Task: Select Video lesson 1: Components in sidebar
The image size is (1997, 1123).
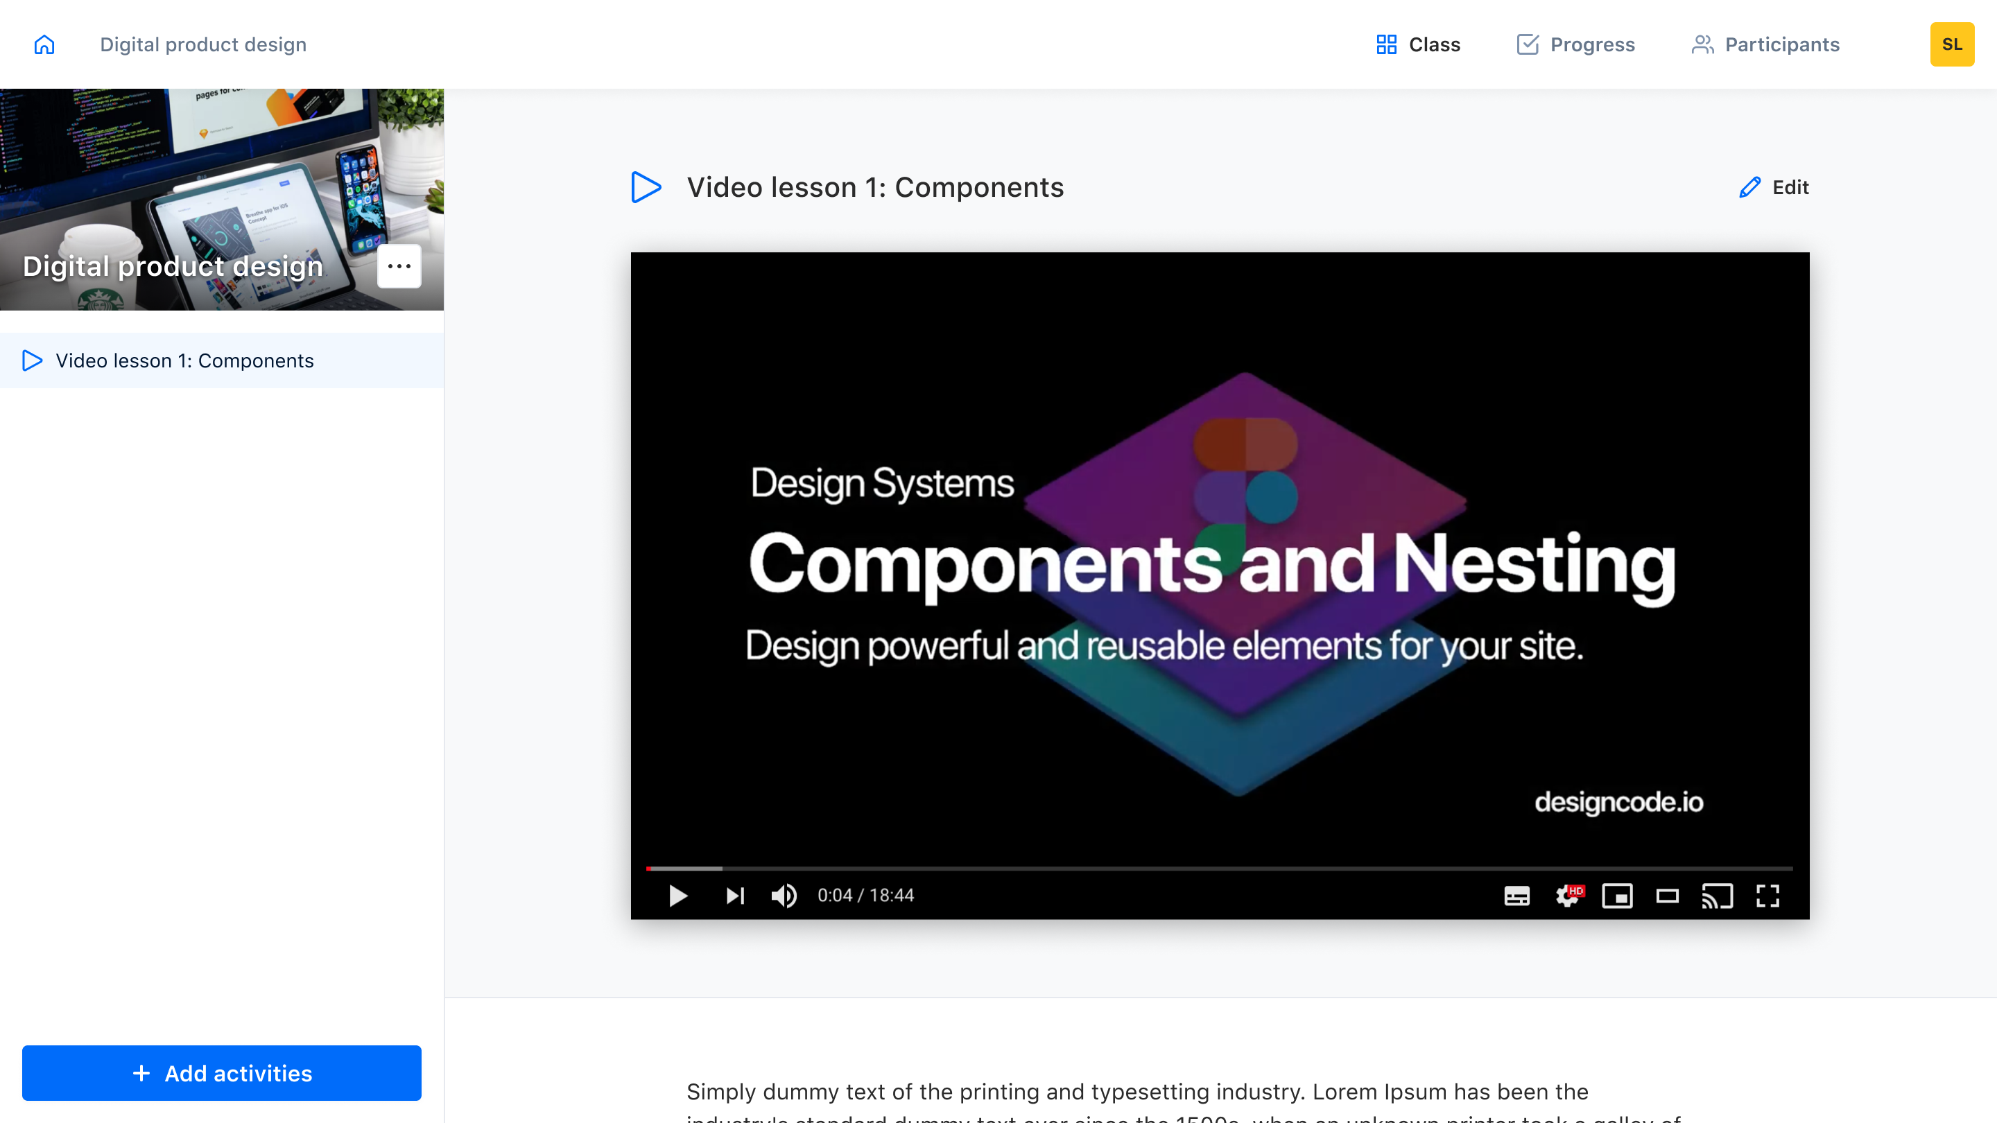Action: [222, 360]
